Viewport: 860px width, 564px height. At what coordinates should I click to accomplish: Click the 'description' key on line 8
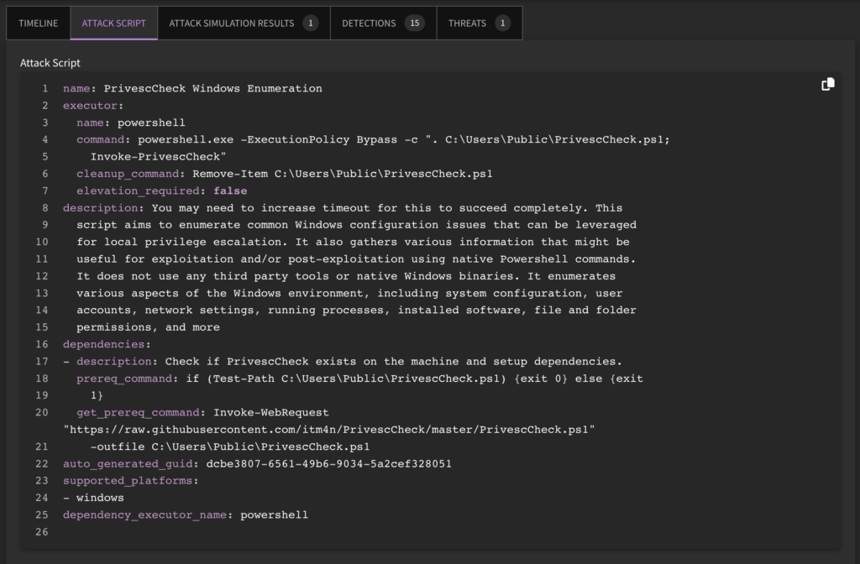click(101, 208)
